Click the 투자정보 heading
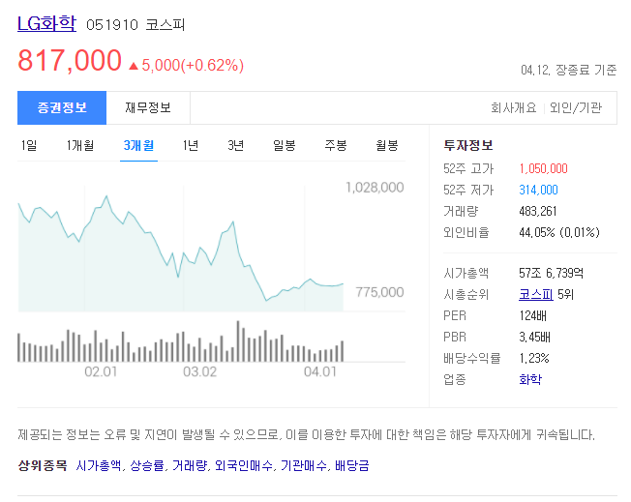Image resolution: width=631 pixels, height=502 pixels. click(x=468, y=145)
